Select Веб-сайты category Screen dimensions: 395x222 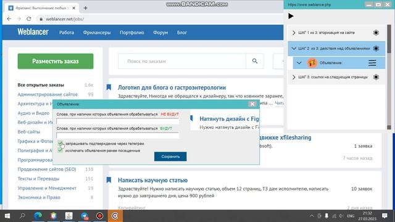point(29,132)
